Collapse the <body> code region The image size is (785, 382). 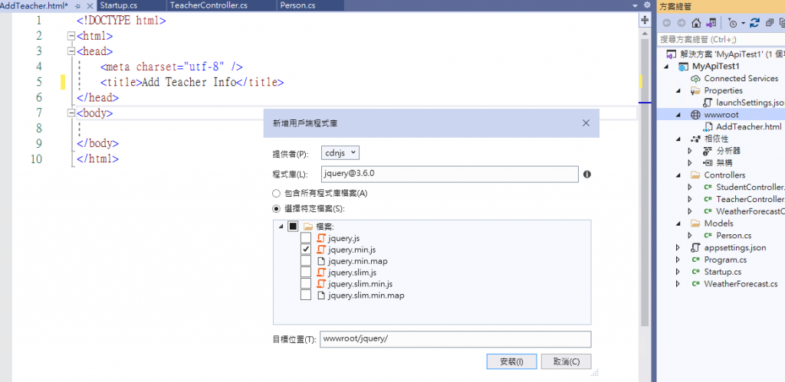point(71,113)
